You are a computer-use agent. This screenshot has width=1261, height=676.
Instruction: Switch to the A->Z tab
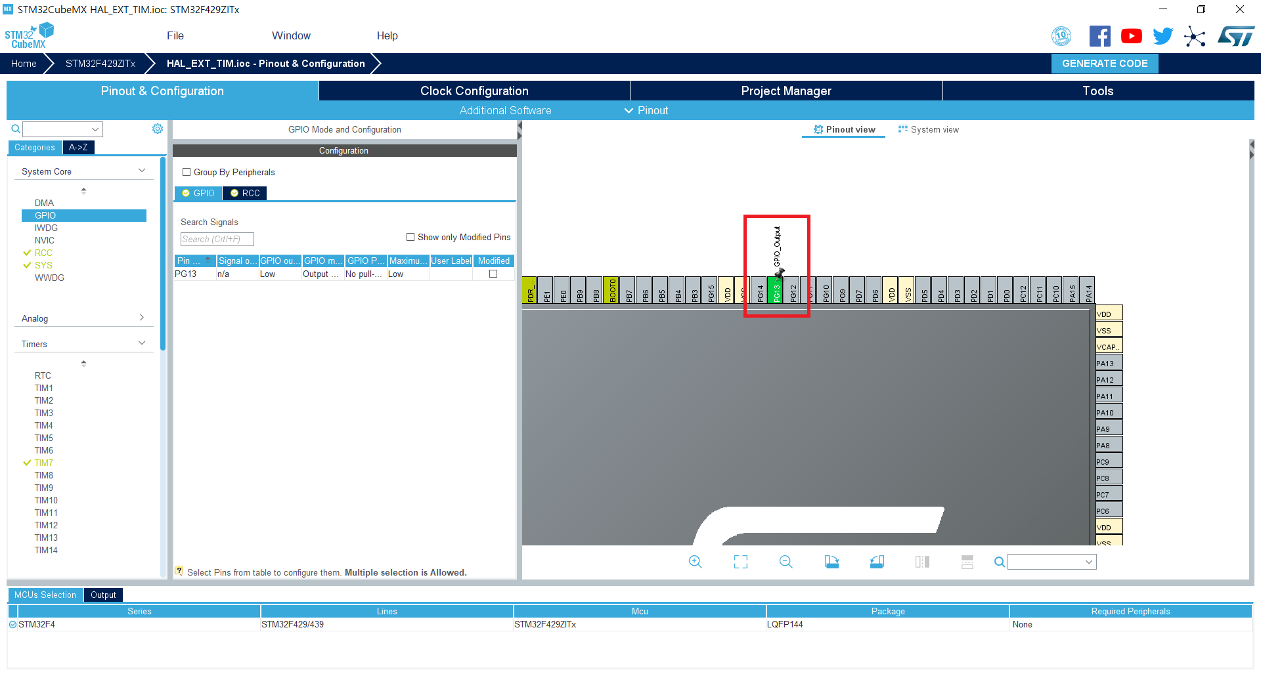coord(78,147)
